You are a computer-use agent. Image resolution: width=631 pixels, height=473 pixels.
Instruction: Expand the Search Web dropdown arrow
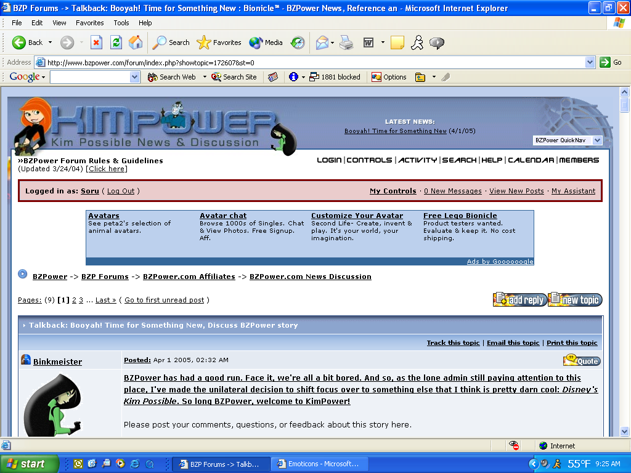tap(205, 77)
